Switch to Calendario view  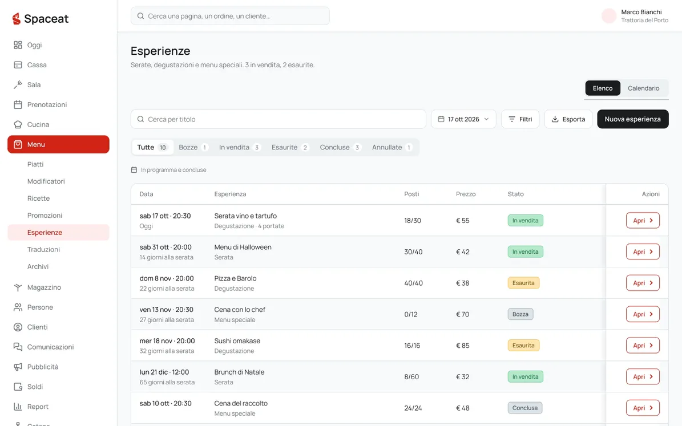(x=643, y=88)
